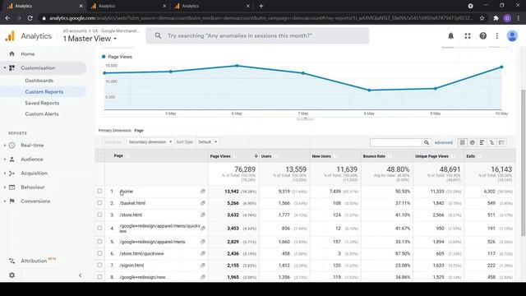The height and width of the screenshot is (296, 526).
Task: Open the Secondary dimension dropdown
Action: [x=150, y=142]
